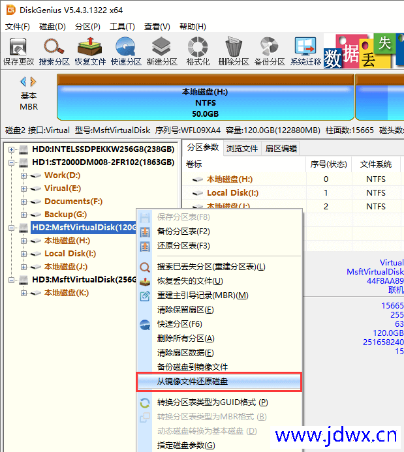The width and height of the screenshot is (404, 452).
Task: Click the 格式化 format tool
Action: tap(198, 52)
